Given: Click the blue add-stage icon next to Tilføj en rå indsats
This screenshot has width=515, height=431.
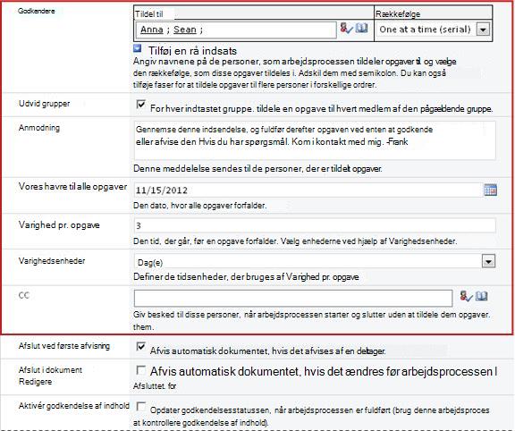Looking at the screenshot, I should (x=138, y=48).
